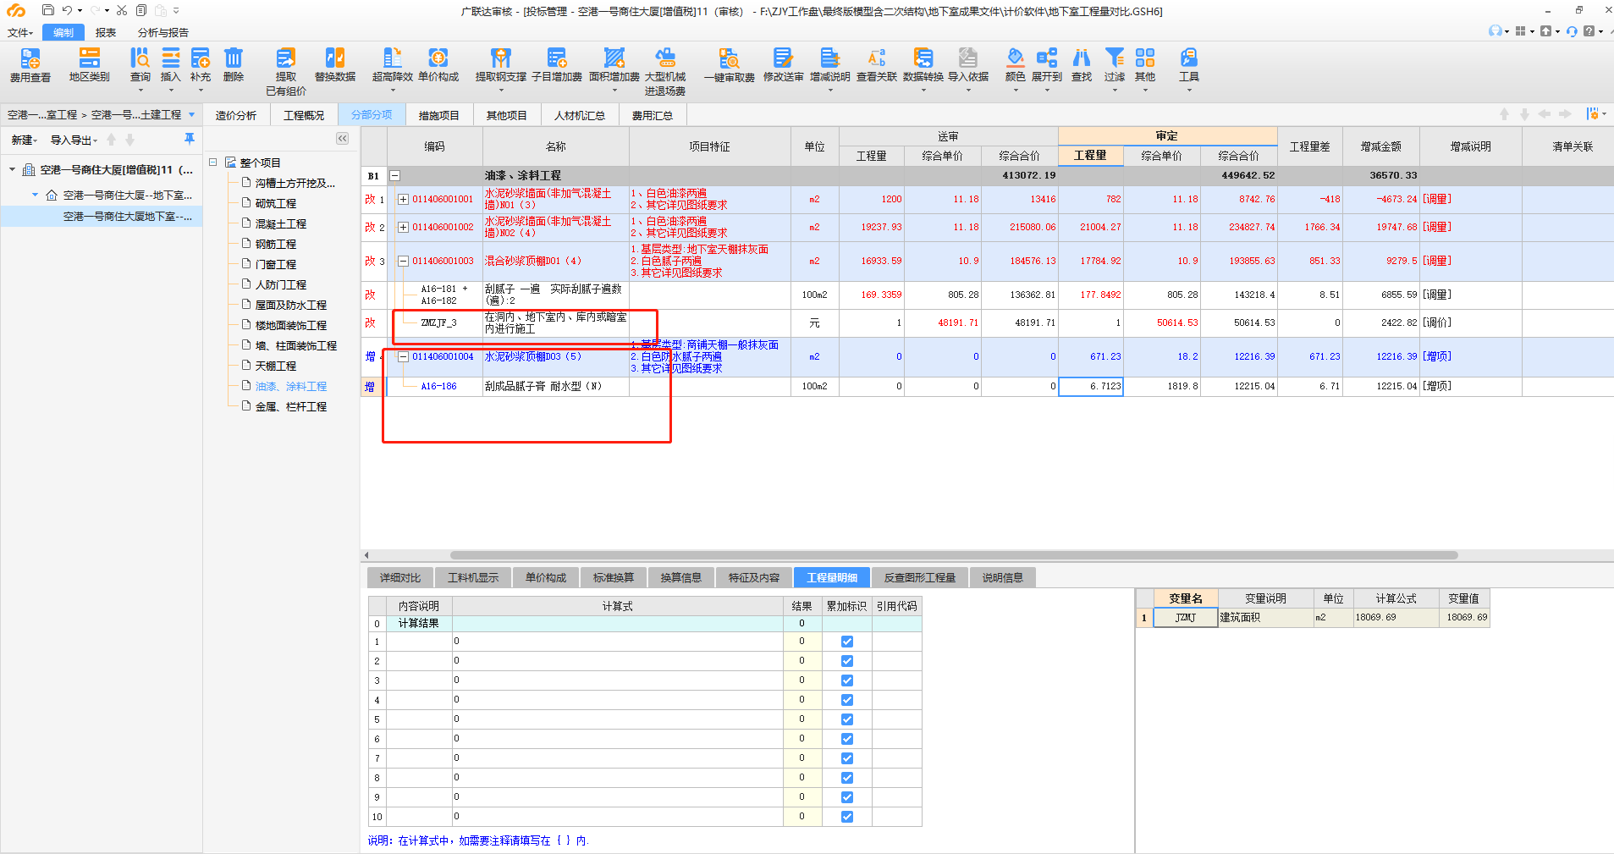
Task: Expand item 011406001001 row
Action: point(404,200)
